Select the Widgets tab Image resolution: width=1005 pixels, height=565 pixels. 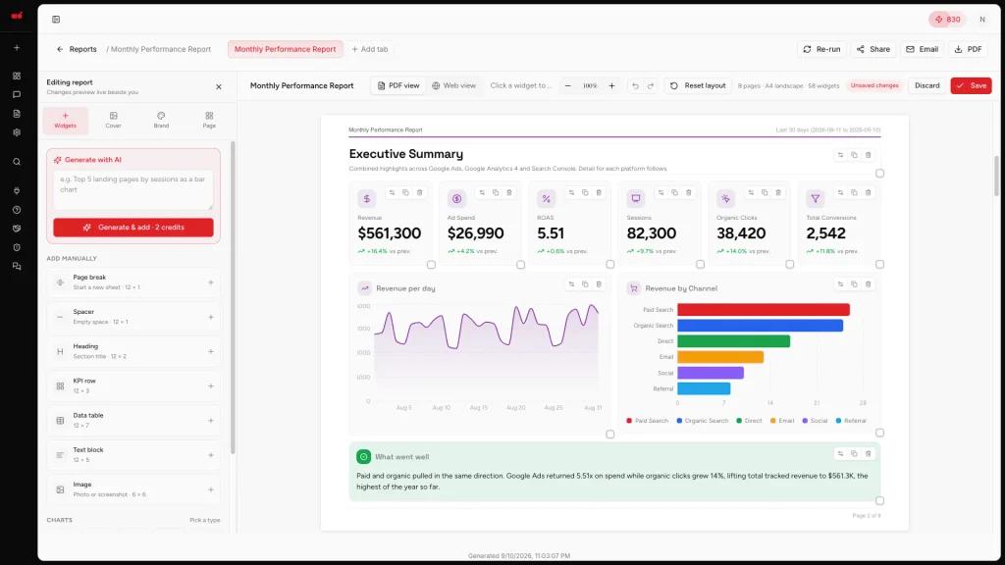pos(66,121)
